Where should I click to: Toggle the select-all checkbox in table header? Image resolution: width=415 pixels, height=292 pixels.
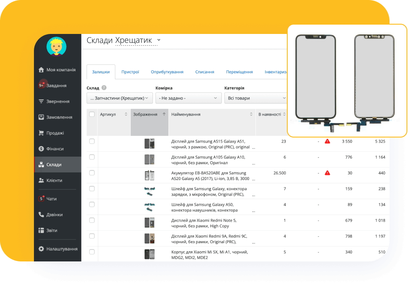point(92,114)
